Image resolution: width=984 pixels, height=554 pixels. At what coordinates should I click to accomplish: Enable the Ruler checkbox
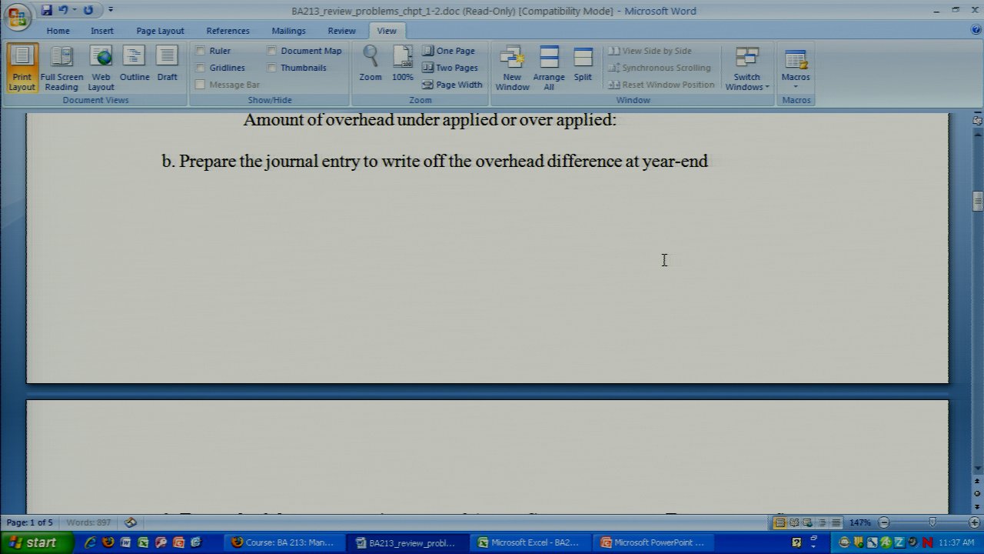click(x=201, y=51)
